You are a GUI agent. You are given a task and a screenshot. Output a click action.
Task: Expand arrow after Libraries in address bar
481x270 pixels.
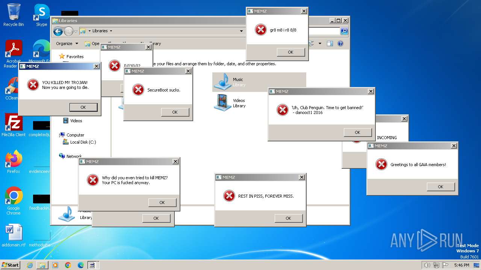click(111, 31)
